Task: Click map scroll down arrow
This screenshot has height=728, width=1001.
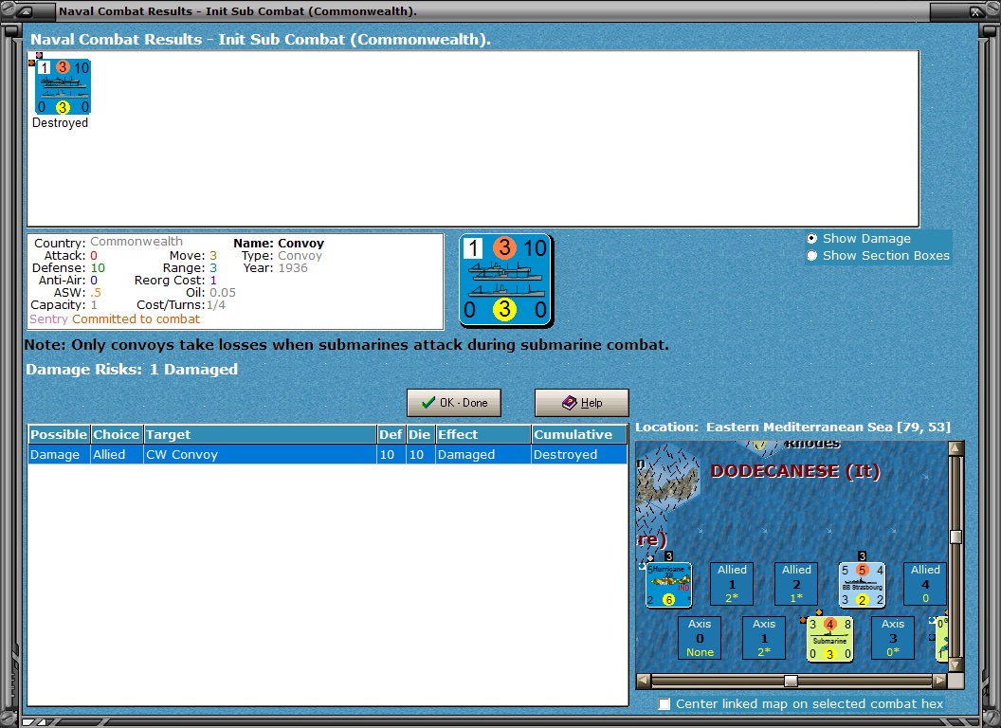Action: (x=955, y=666)
